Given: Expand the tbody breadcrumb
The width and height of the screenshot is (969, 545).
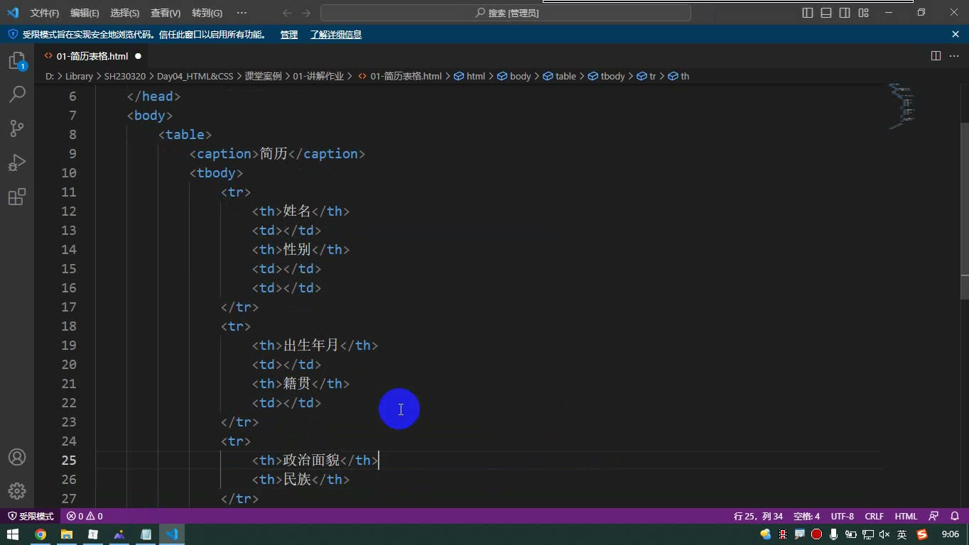Looking at the screenshot, I should 606,76.
